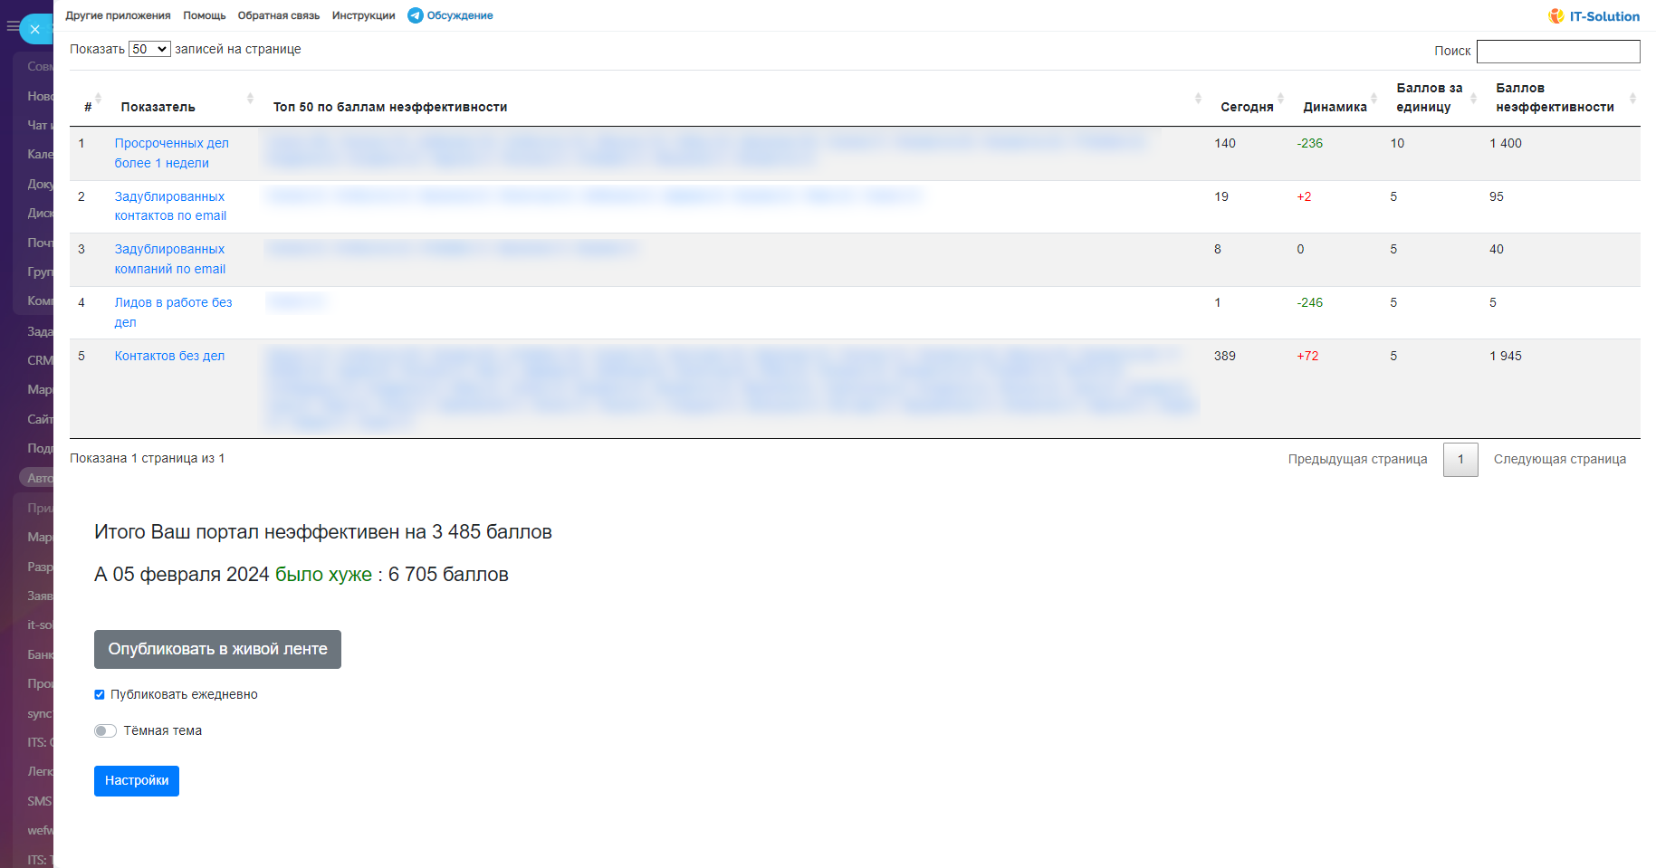This screenshot has width=1656, height=868.
Task: Open the Настройки button
Action: pyautogui.click(x=137, y=781)
